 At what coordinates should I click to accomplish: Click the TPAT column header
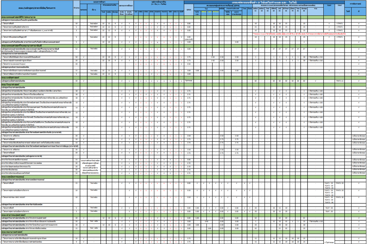[340, 4]
